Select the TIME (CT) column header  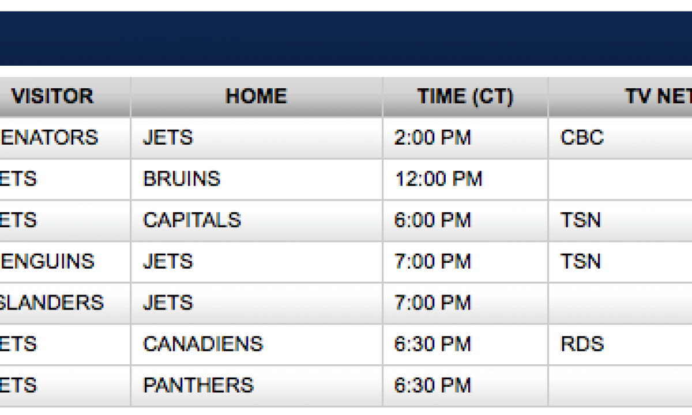click(x=465, y=96)
